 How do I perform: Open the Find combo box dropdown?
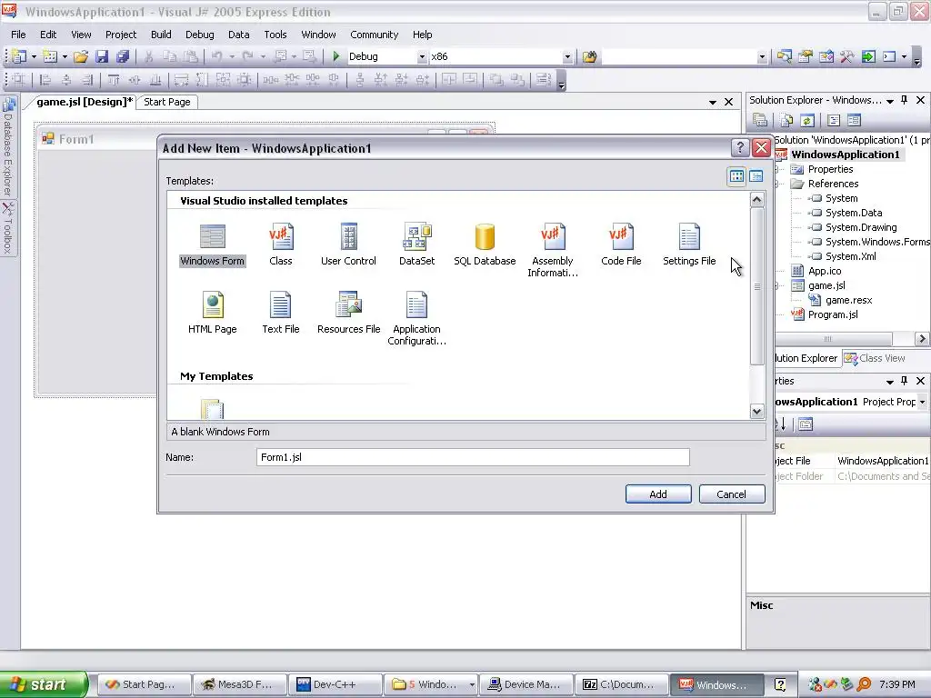pyautogui.click(x=762, y=57)
